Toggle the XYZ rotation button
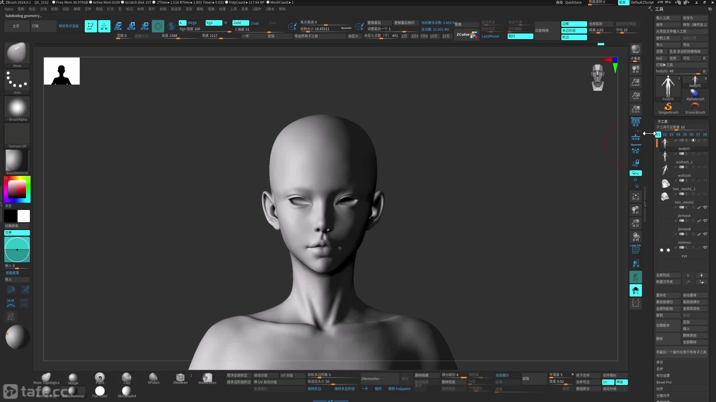The image size is (716, 402). 635,173
